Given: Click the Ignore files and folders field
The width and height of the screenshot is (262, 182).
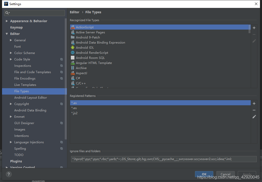Looking at the screenshot, I should tap(164, 159).
